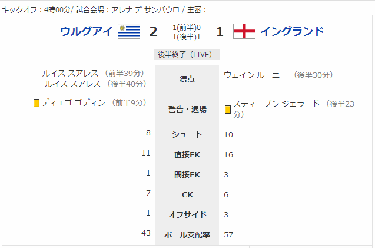The image size is (375, 248).
Task: Click the ウェイン ルーニー goal entry
Action: (278, 75)
